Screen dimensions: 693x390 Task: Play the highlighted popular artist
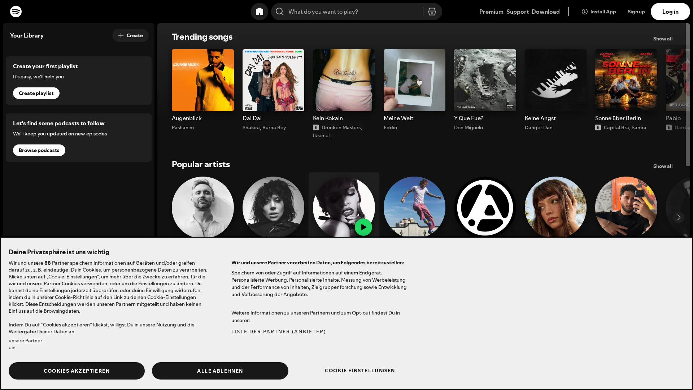click(363, 227)
